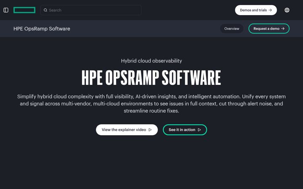The image size is (303, 189).
Task: Focus the Search input field
Action: tap(91, 10)
